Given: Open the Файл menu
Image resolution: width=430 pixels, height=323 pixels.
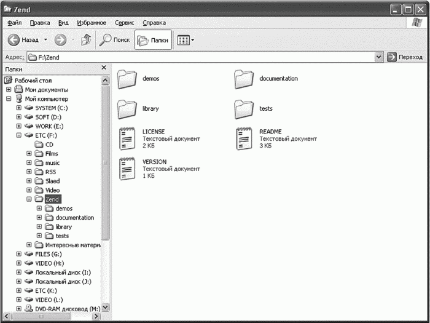Looking at the screenshot, I should [x=15, y=23].
